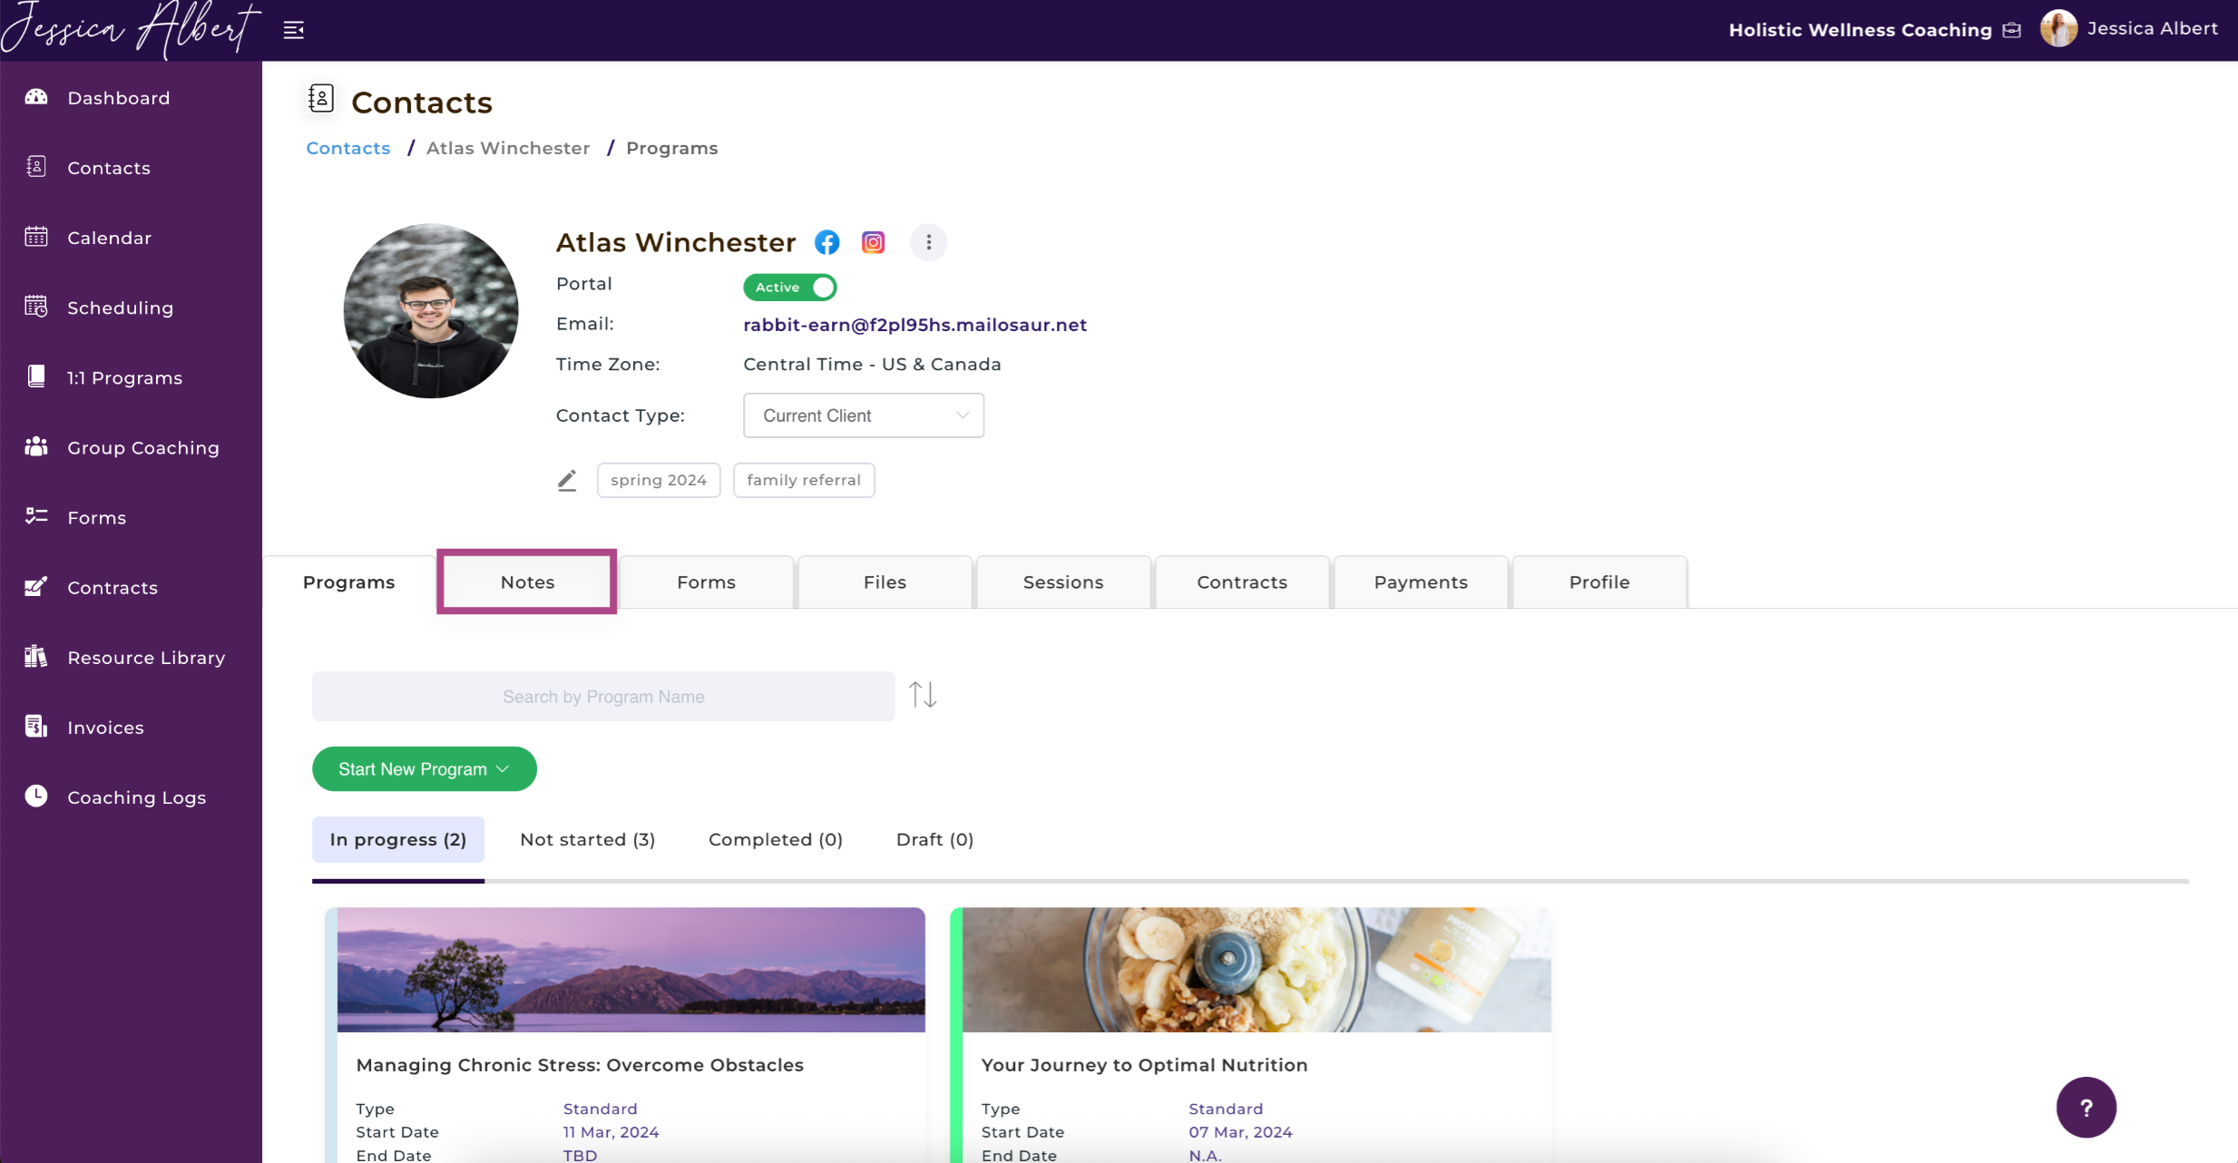Open the help question mark button
This screenshot has width=2238, height=1163.
point(2086,1107)
